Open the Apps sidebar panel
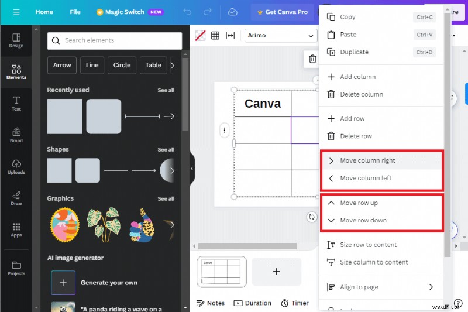 point(16,230)
